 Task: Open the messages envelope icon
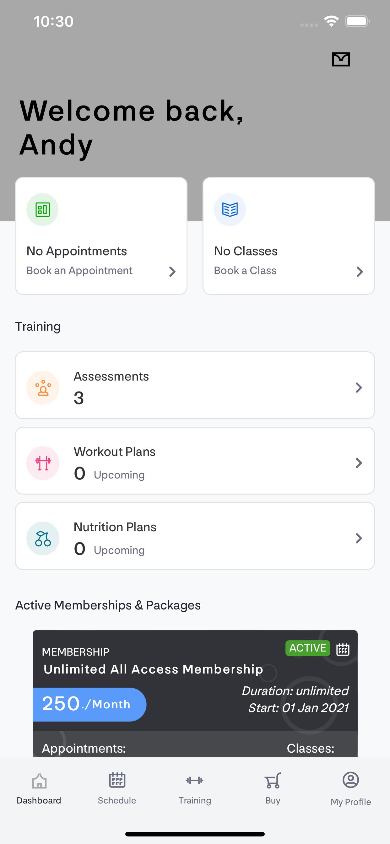(341, 59)
